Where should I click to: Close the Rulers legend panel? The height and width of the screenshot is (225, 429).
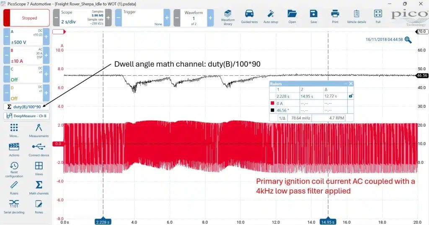[351, 84]
